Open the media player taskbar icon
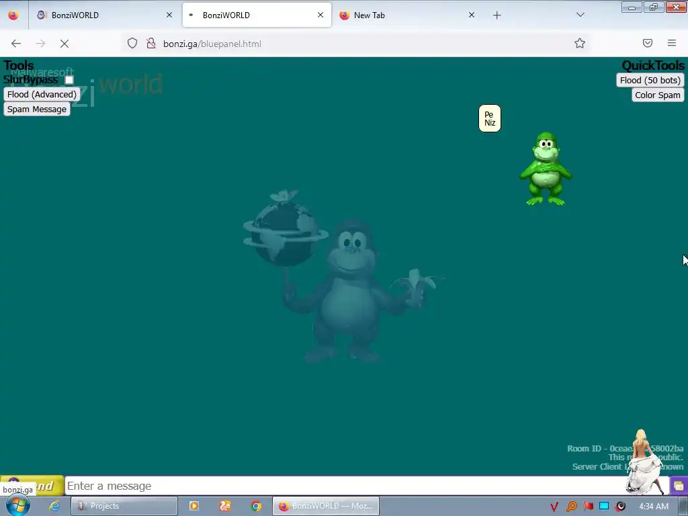 click(x=194, y=506)
